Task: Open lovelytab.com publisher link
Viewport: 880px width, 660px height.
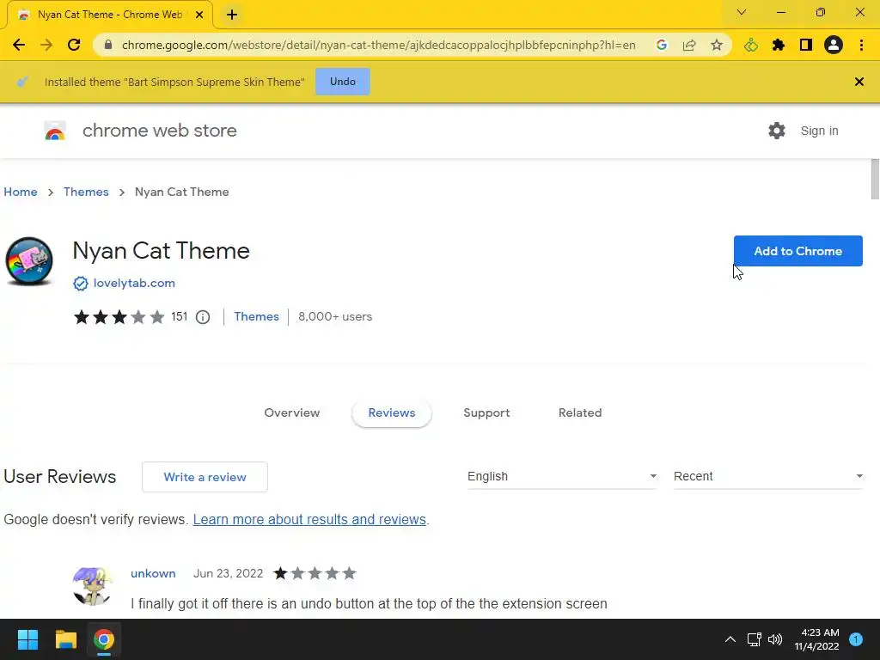Action: [x=134, y=283]
